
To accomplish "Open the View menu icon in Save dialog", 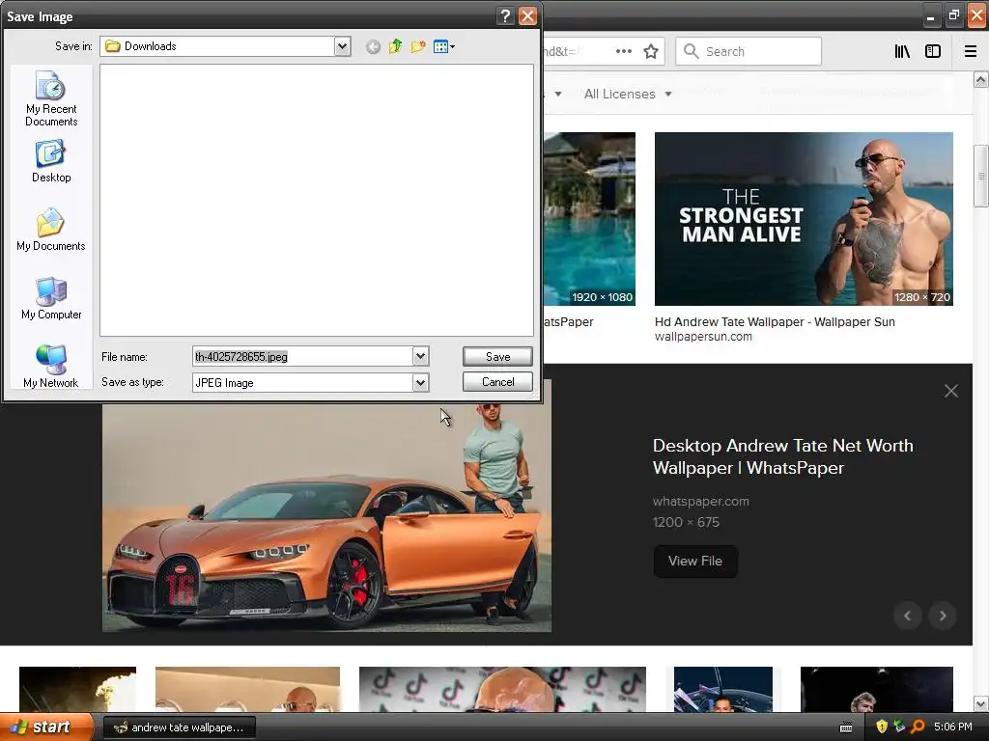I will click(x=444, y=46).
